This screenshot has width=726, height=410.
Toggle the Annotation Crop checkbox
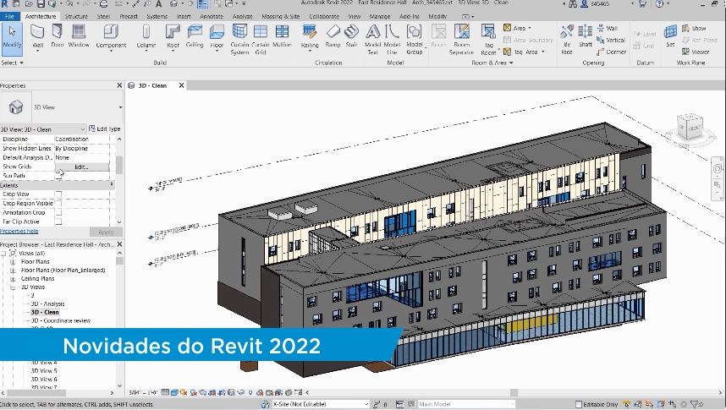[x=58, y=213]
